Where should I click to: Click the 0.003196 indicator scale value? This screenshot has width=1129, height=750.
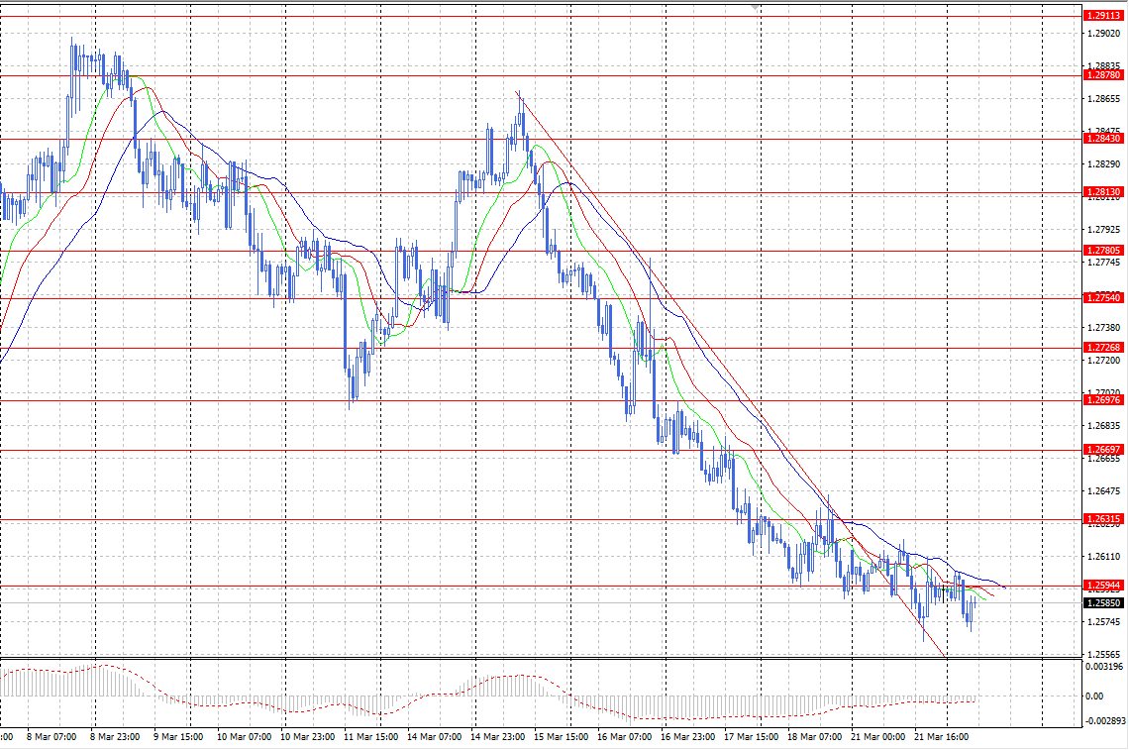(1104, 667)
